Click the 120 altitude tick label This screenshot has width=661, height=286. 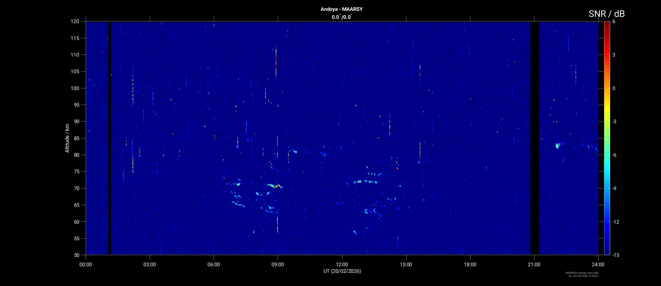(75, 21)
